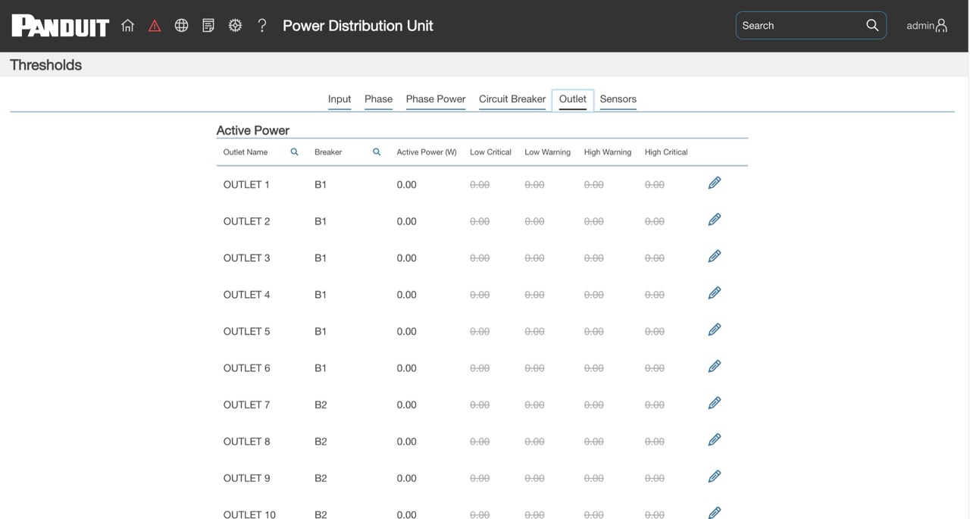
Task: Click the Low Warning column header
Action: [x=548, y=152]
